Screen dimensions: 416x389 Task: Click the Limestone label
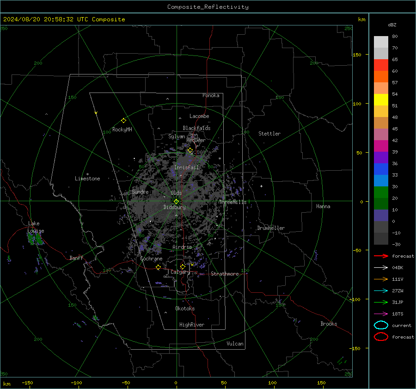coord(87,179)
